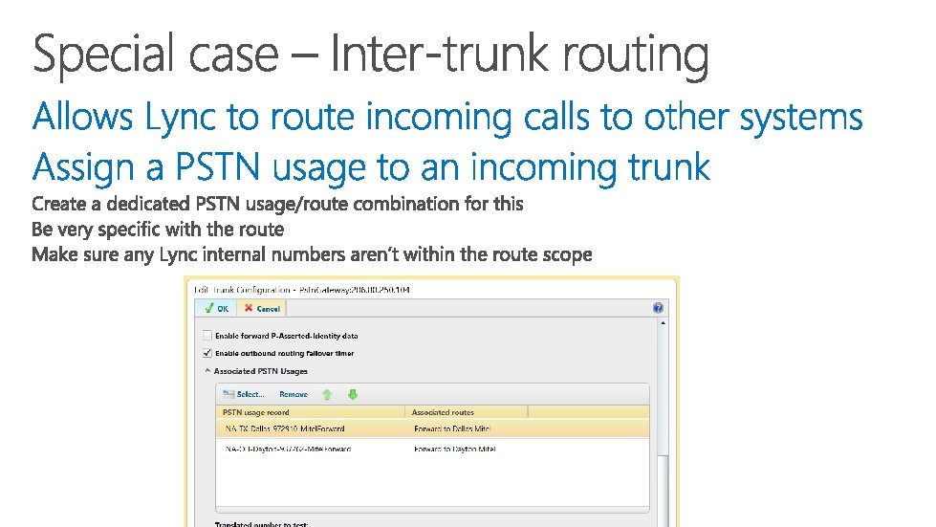This screenshot has width=936, height=527.
Task: Open the blue help icon
Action: tap(658, 307)
